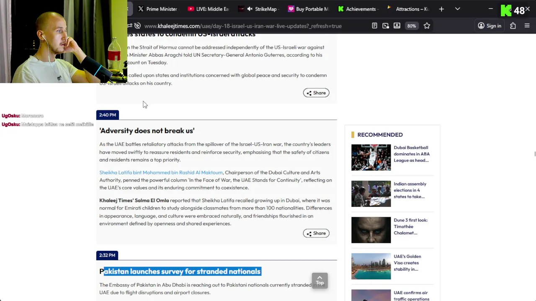The height and width of the screenshot is (301, 536).
Task: Share the Strait of Hormuz update
Action: pyautogui.click(x=316, y=93)
